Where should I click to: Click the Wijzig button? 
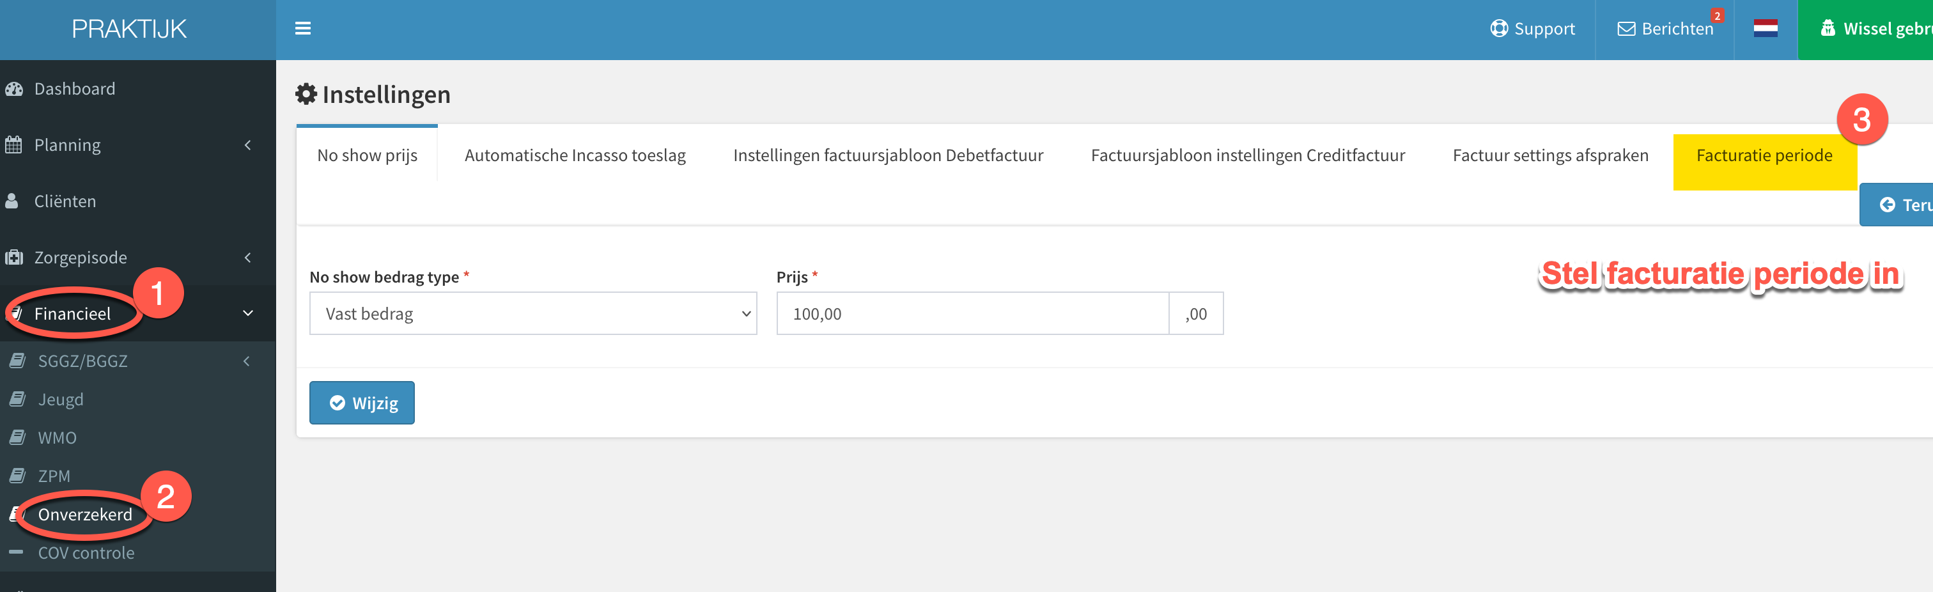pos(362,403)
